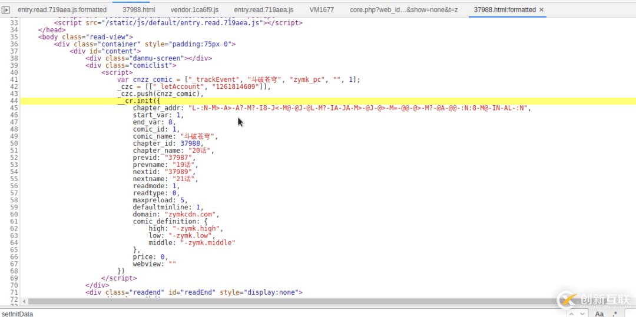Image resolution: width=636 pixels, height=317 pixels.
Task: Open the VM1677 tab
Action: (321, 10)
